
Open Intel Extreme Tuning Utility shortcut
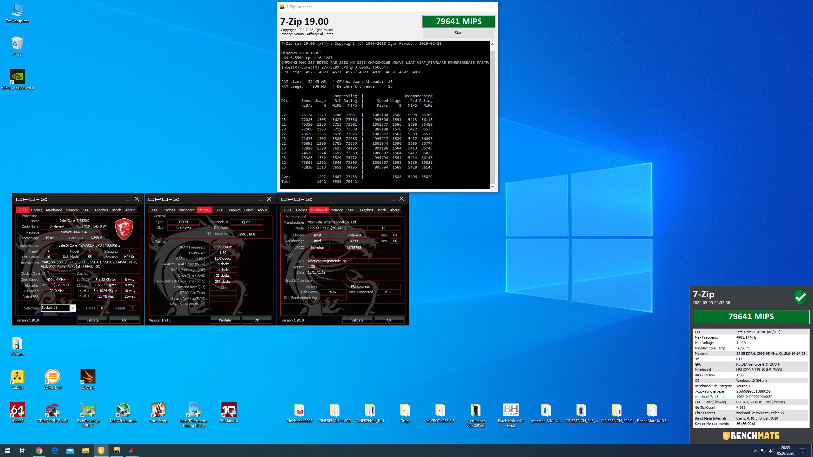[x=193, y=414]
